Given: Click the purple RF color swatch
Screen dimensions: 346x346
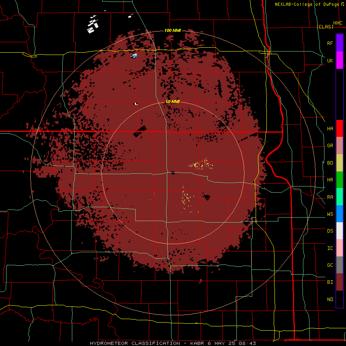Looking at the screenshot, I should tap(339, 43).
